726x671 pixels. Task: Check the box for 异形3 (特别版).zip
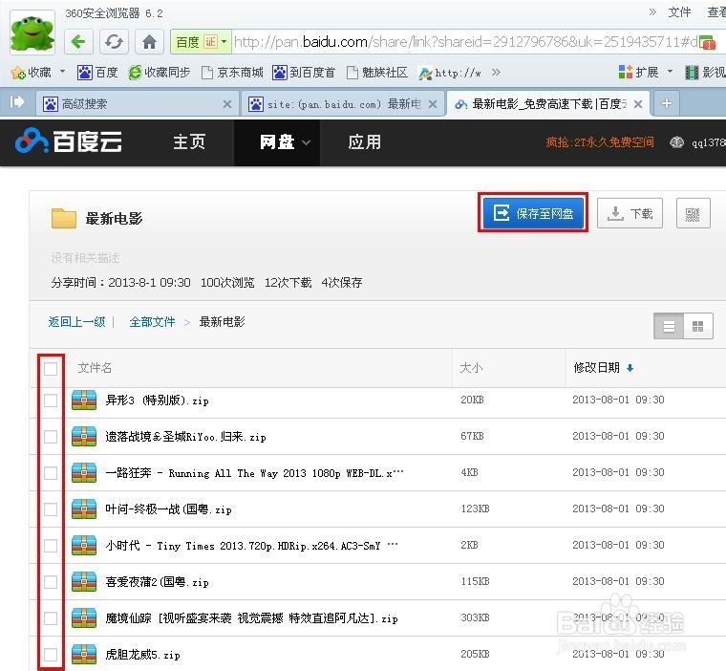tap(51, 400)
